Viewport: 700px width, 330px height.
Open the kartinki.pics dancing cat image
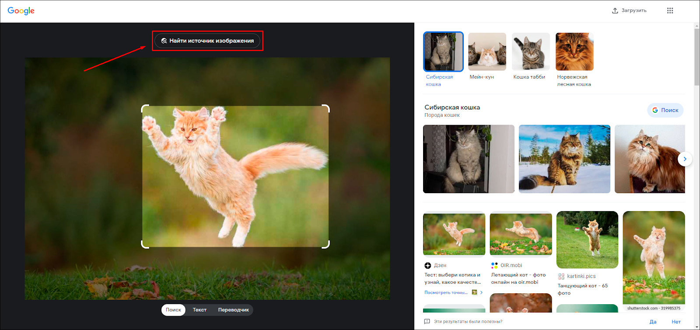[587, 240]
